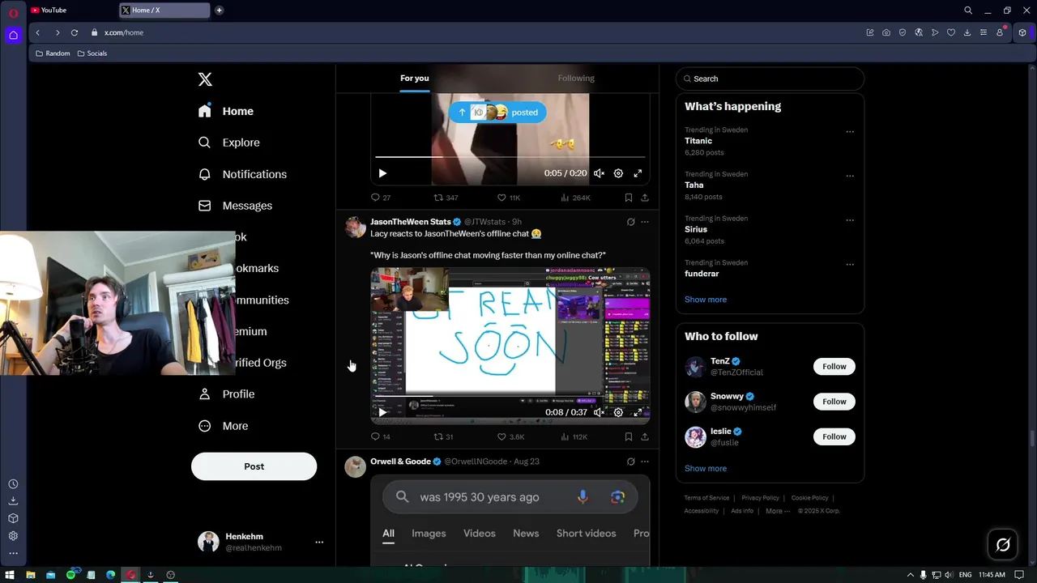Click the X search field
The image size is (1037, 583).
[x=770, y=79]
